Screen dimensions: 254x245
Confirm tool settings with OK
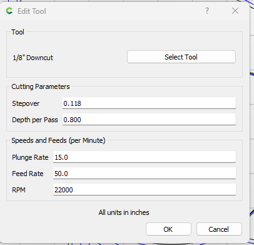click(x=168, y=229)
